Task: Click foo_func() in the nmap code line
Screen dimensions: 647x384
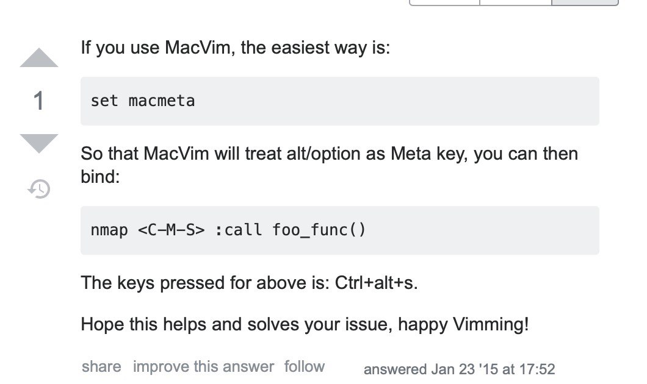Action: 319,230
